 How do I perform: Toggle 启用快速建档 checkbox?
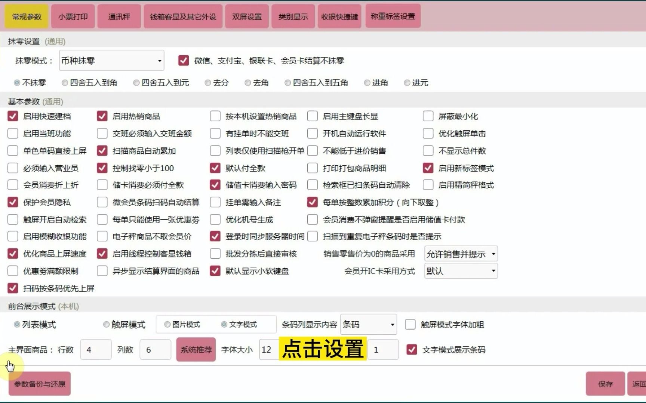[13, 116]
